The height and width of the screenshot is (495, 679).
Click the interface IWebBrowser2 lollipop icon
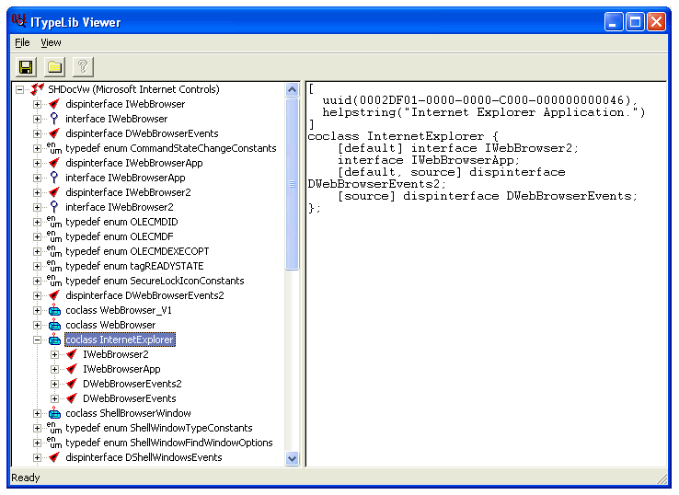pos(54,207)
